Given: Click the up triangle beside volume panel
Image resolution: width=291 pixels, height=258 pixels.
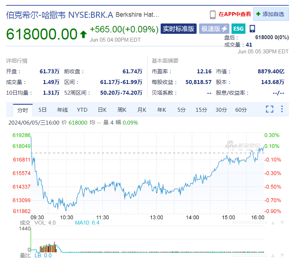Looking at the screenshot, I should point(272,223).
